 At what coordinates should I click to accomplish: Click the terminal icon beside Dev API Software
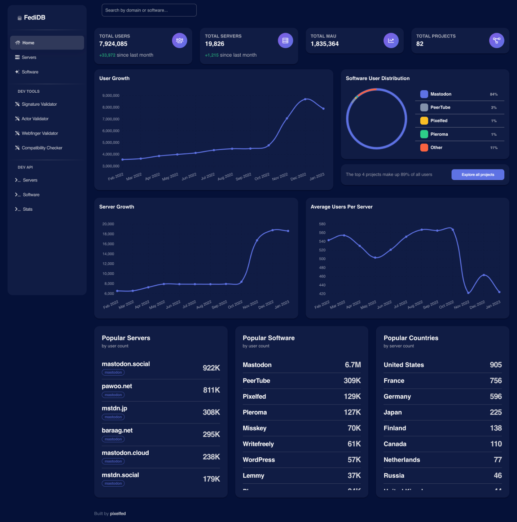[x=18, y=194]
